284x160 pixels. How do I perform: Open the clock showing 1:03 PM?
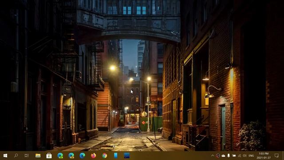(x=264, y=156)
